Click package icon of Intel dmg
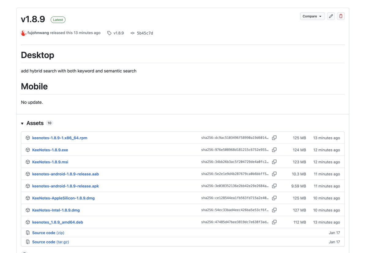 coord(28,210)
